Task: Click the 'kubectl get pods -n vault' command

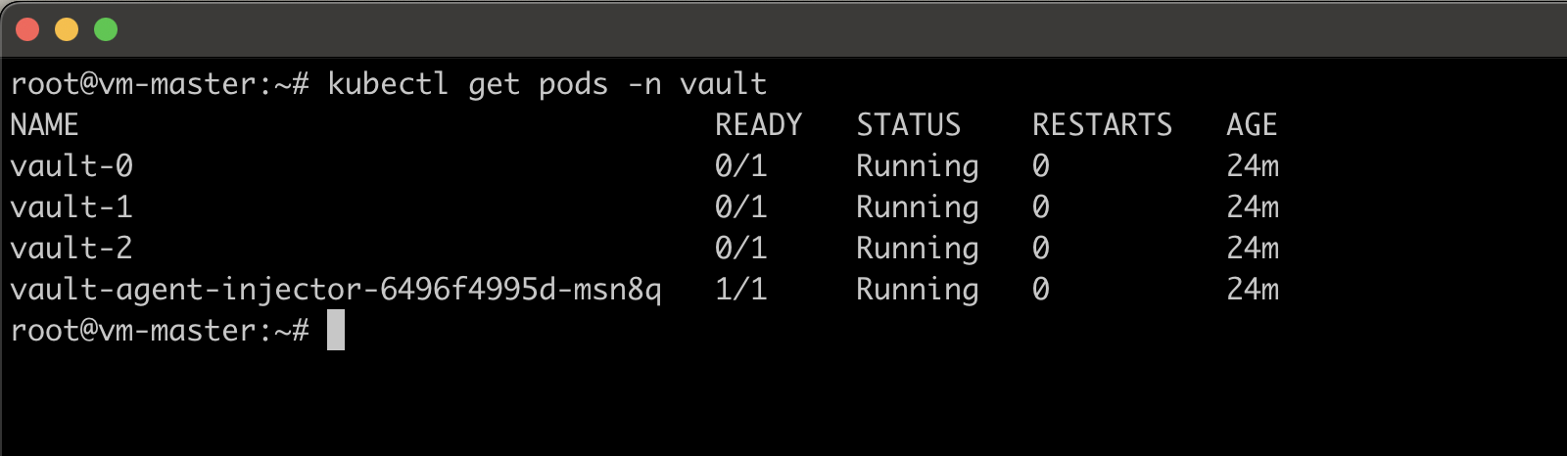Action: pos(546,84)
